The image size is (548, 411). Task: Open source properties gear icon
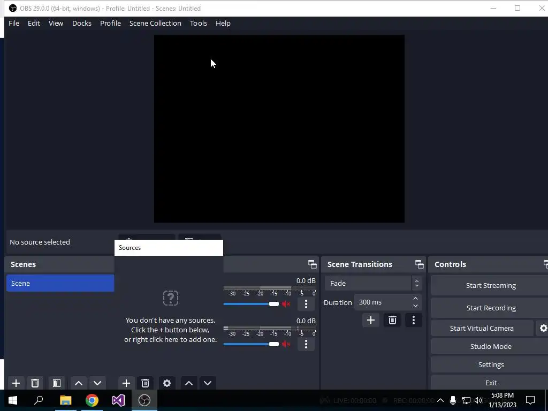point(167,383)
